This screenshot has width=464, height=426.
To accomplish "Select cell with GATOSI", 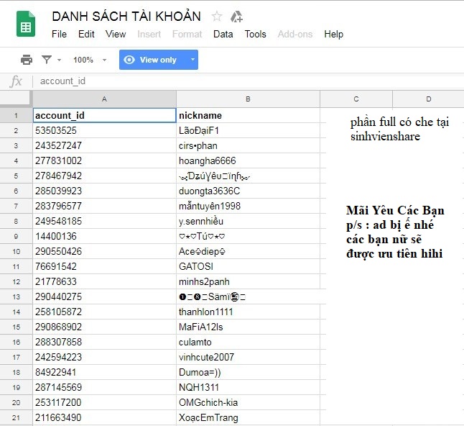I will pos(248,266).
